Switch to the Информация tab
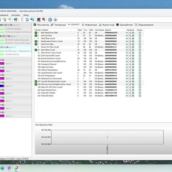Screen dimensions: 172x172 89,25
